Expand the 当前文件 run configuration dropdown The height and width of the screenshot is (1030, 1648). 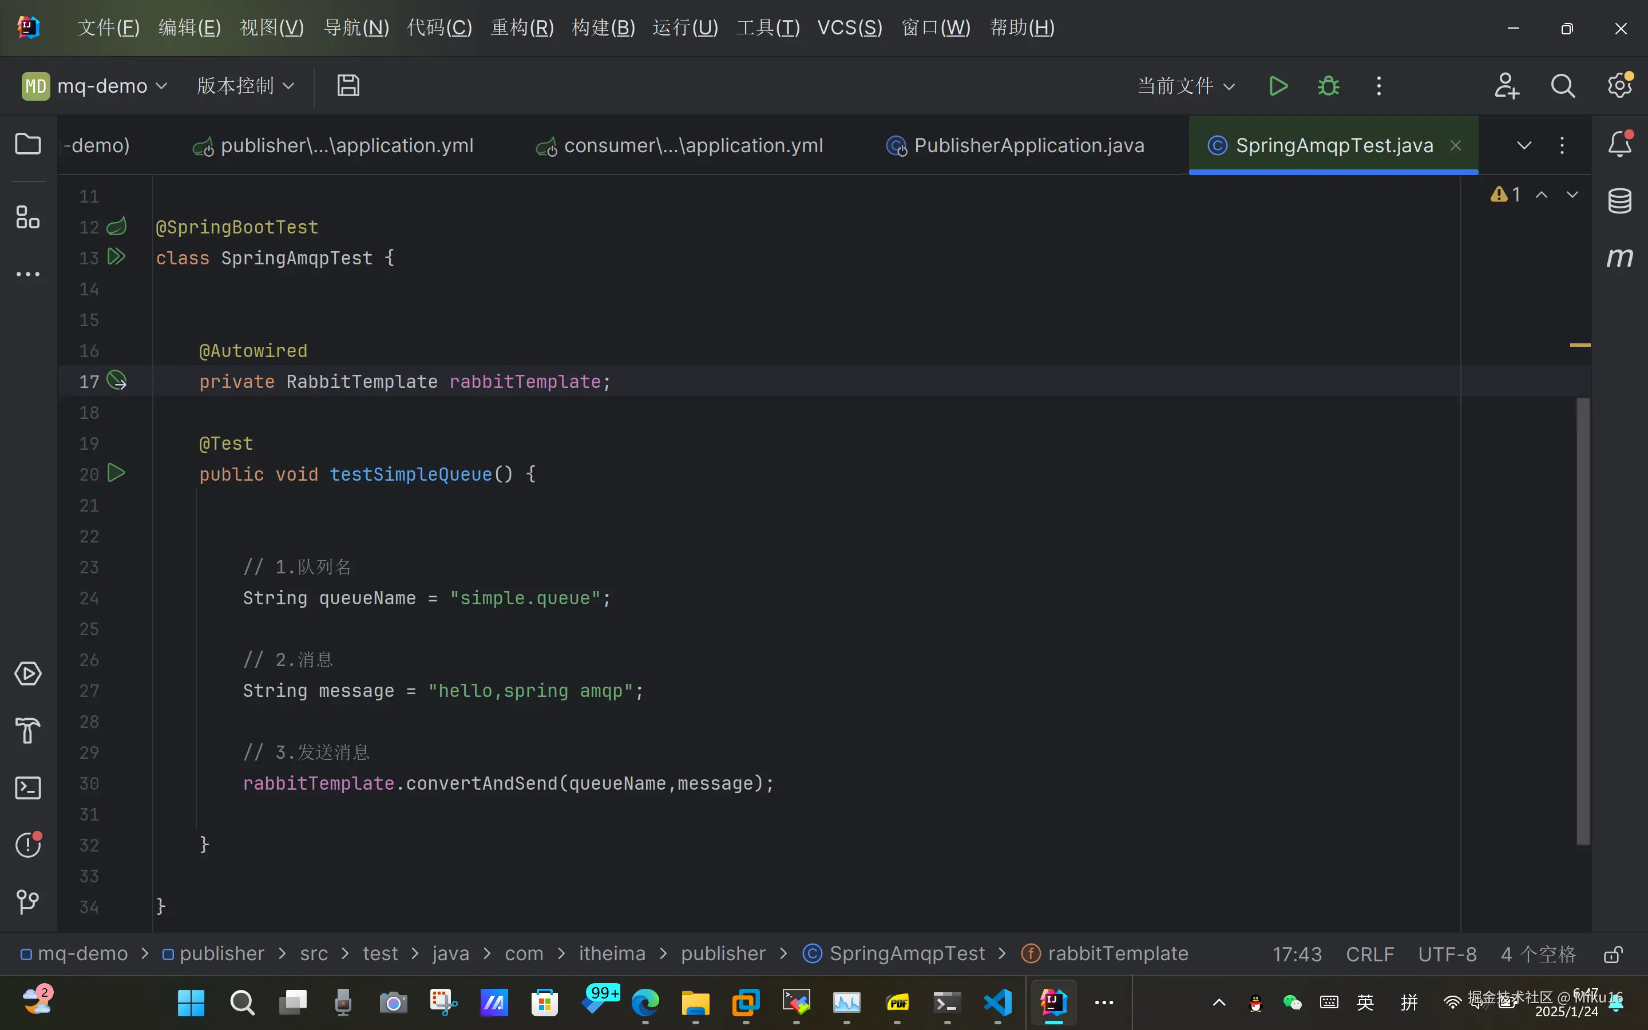pyautogui.click(x=1186, y=86)
